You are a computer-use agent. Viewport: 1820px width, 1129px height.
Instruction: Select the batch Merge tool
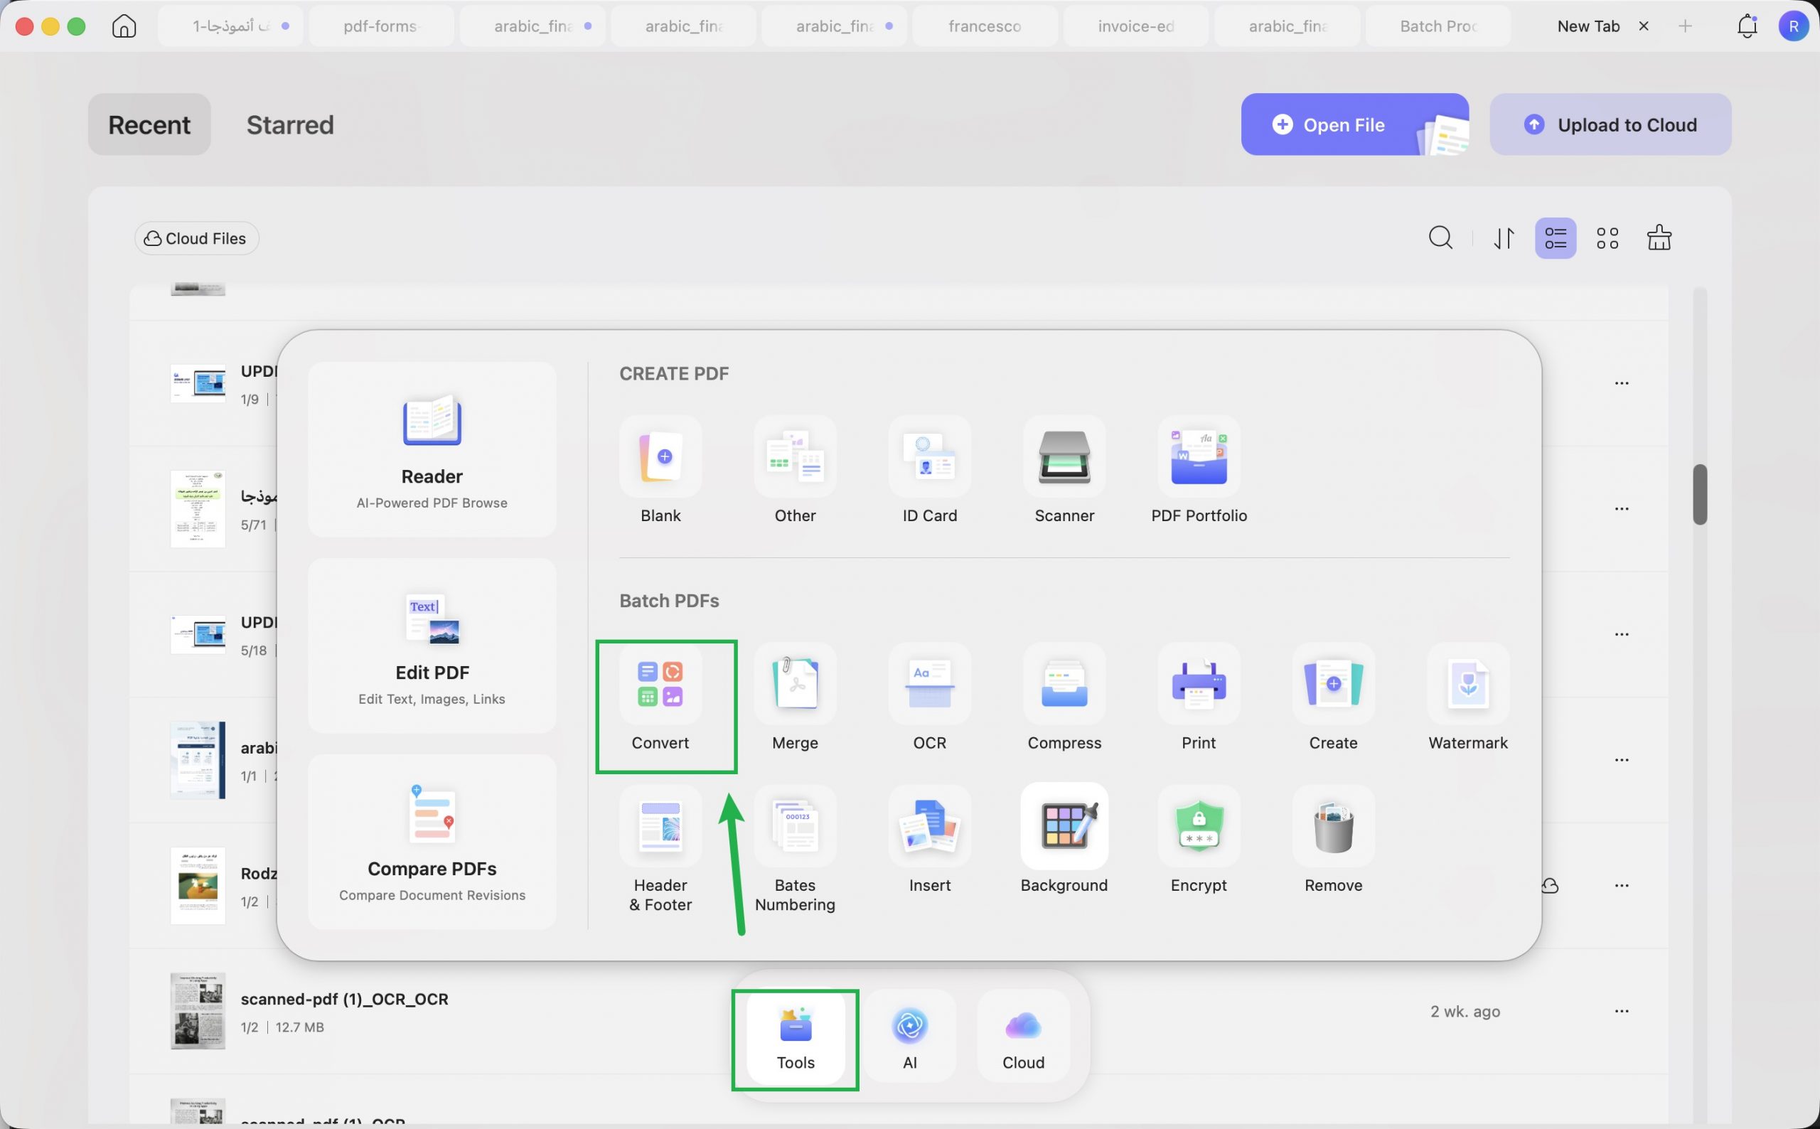[x=795, y=697]
